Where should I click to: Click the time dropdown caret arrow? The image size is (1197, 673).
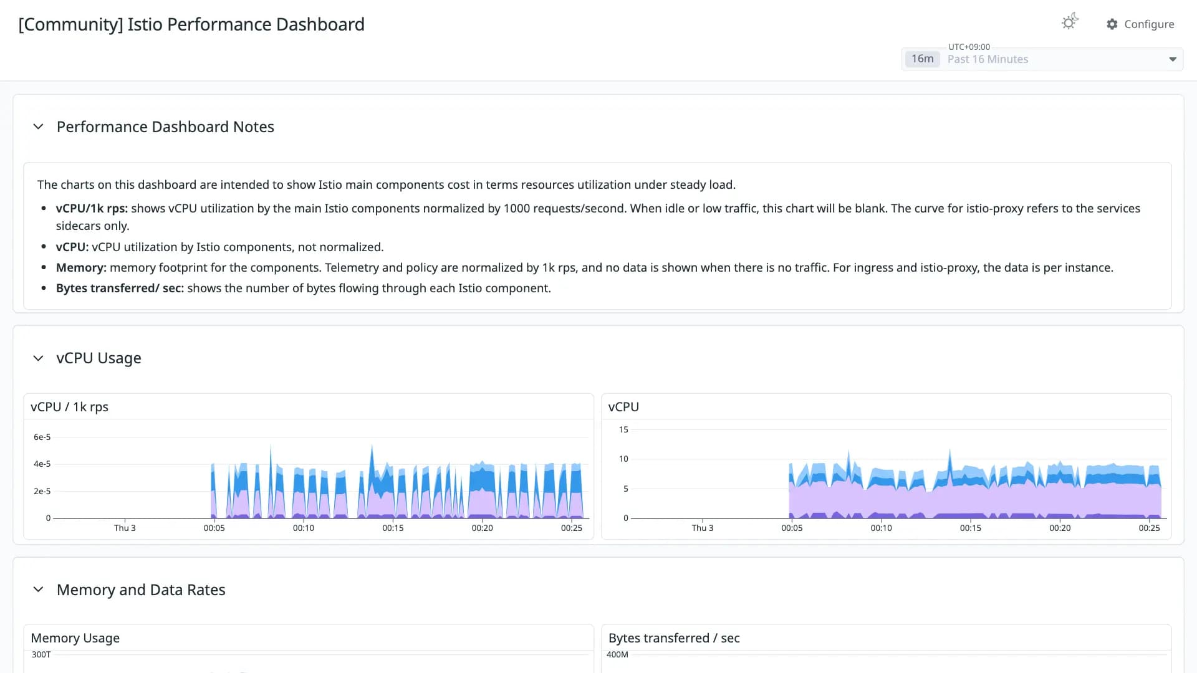[1173, 59]
